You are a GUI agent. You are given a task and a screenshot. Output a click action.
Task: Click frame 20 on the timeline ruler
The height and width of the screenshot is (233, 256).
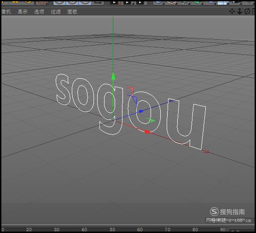(29, 229)
